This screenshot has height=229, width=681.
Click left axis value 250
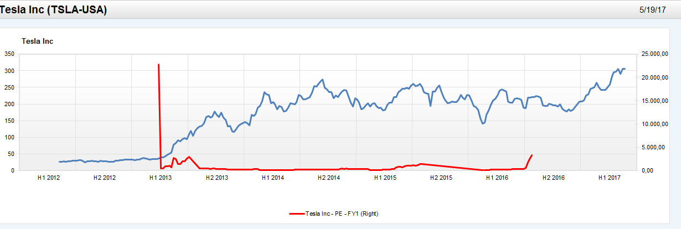(x=8, y=87)
